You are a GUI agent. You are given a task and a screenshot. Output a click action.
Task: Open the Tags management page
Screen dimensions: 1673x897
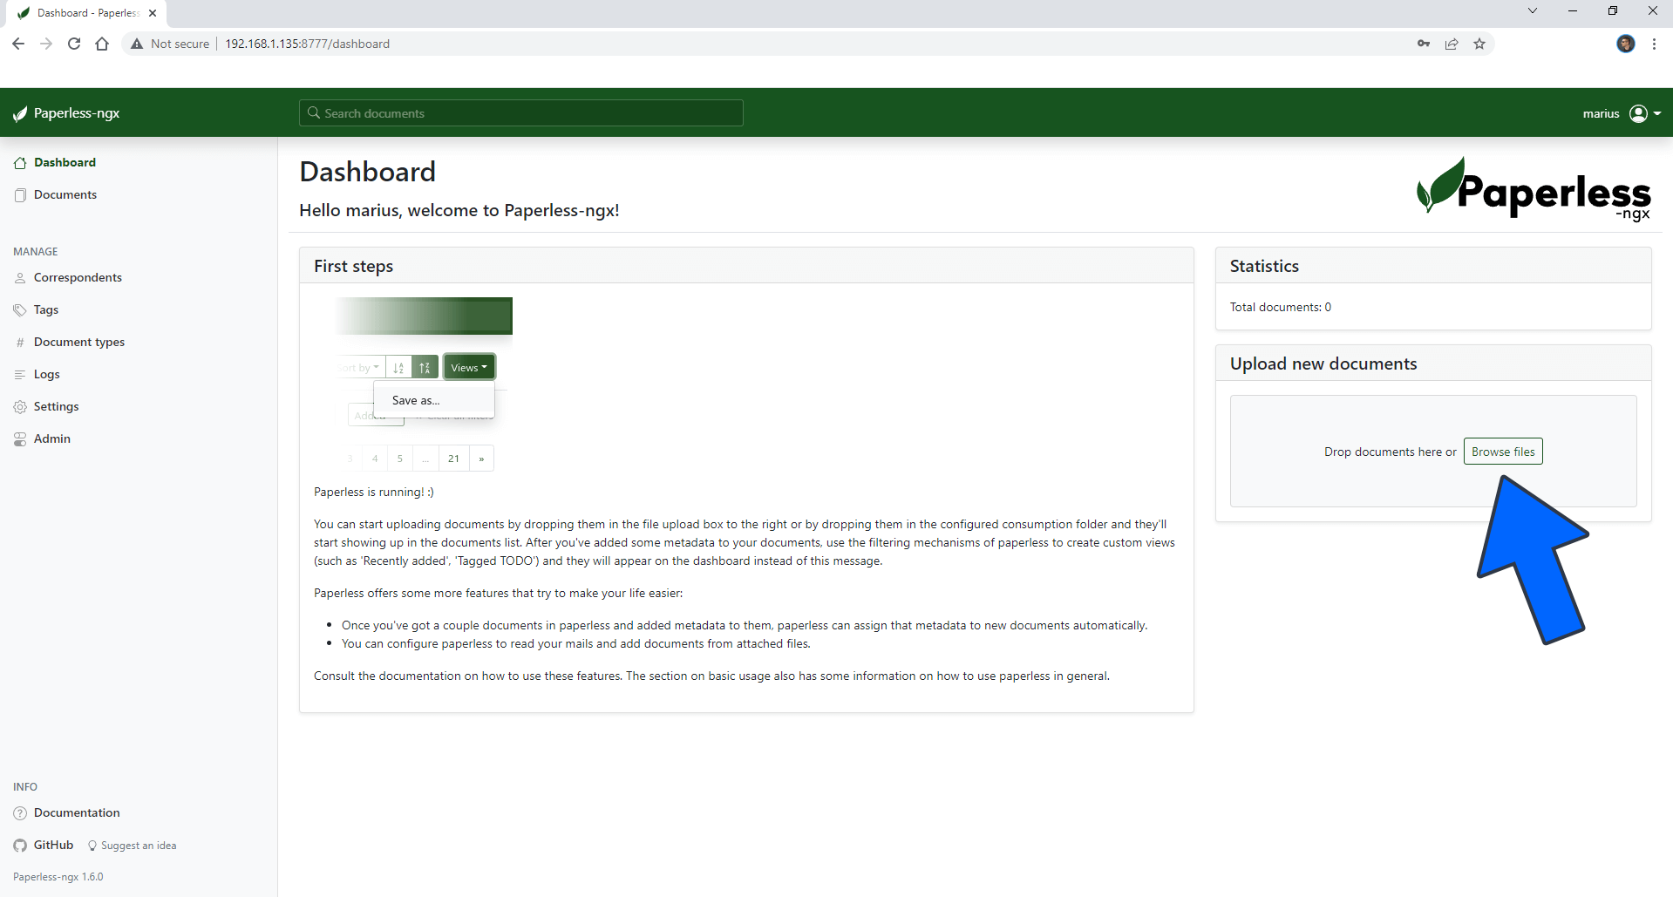point(45,309)
